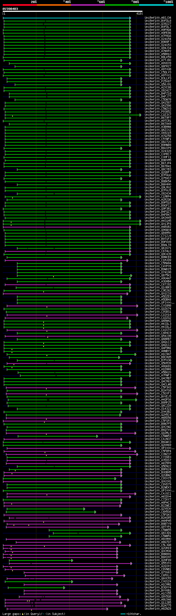
Task: Click UniRef100_A7TJ80 label
Action: click(158, 60)
